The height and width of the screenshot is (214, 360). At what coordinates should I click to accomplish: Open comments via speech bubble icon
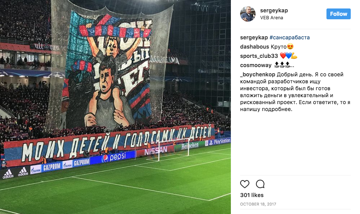point(260,184)
